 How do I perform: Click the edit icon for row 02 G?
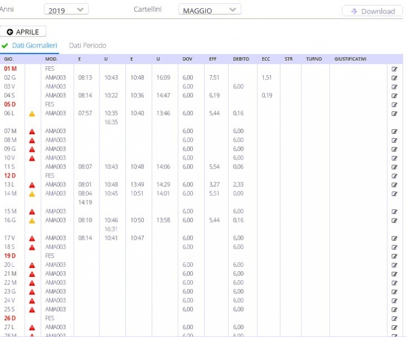point(395,78)
